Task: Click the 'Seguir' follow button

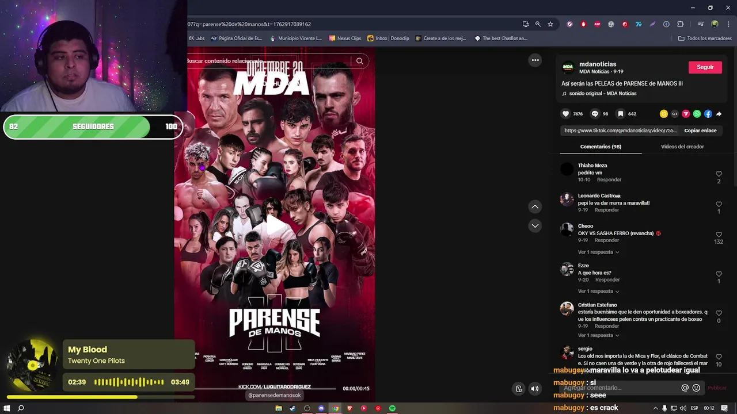Action: [705, 67]
